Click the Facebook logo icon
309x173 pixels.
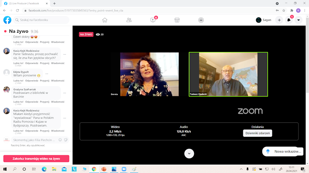(7, 20)
